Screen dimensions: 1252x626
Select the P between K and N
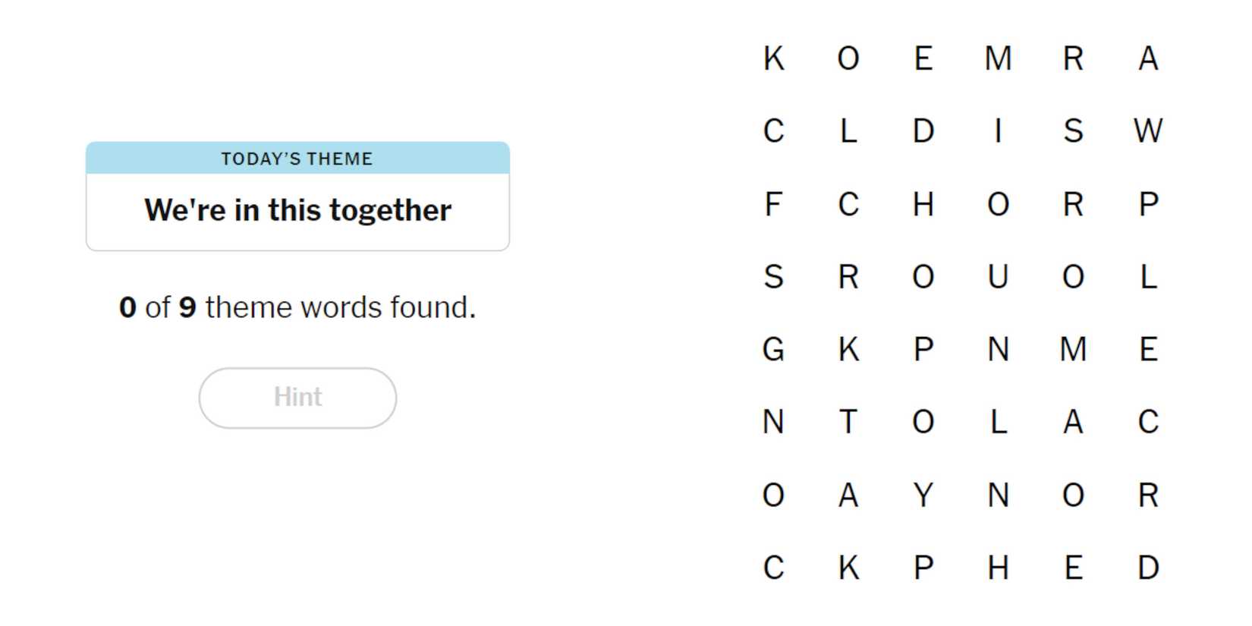pos(923,350)
